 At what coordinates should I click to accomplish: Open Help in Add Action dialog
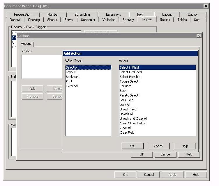click(x=185, y=146)
